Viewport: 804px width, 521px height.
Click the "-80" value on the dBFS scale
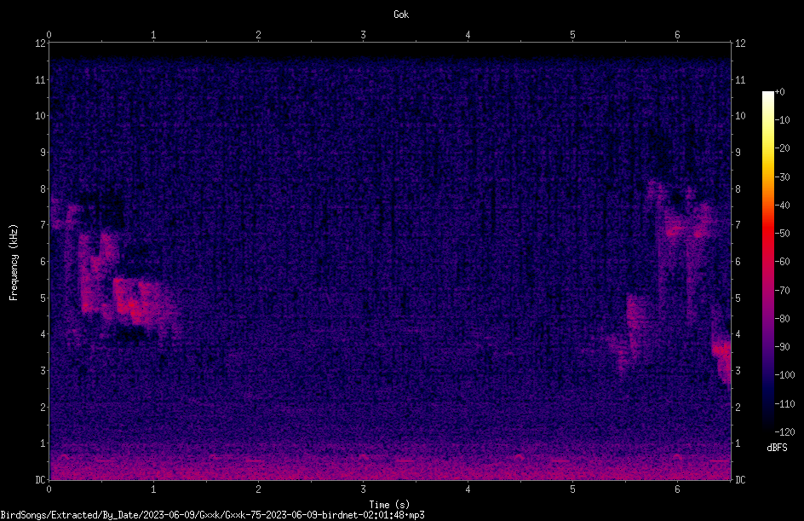[782, 319]
